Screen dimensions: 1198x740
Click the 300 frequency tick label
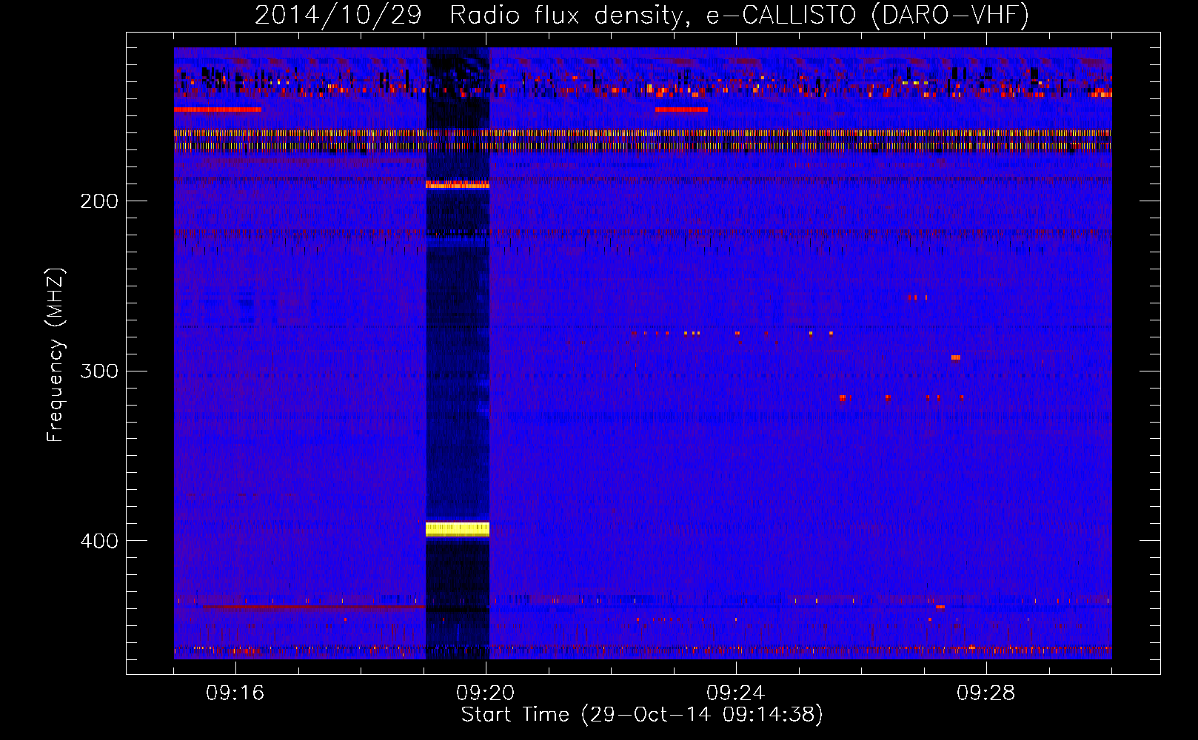(x=98, y=371)
